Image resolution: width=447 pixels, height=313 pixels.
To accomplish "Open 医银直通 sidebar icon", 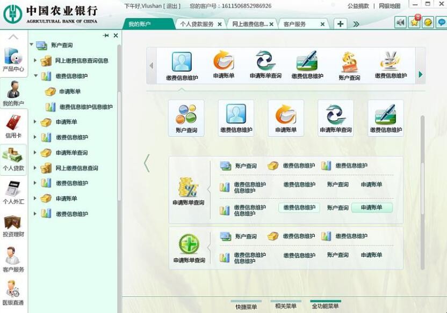I will point(13,291).
